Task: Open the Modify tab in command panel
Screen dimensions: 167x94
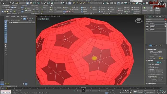Action: pos(150,17)
